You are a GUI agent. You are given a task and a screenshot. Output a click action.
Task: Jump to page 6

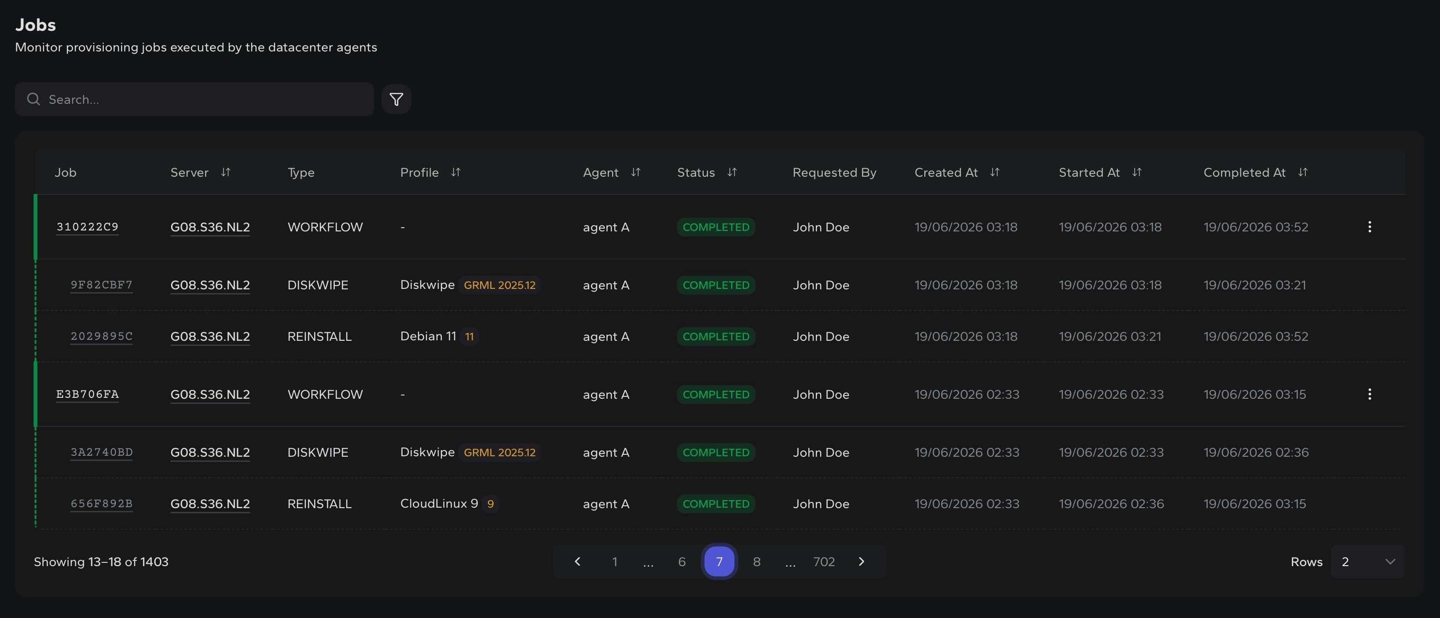[x=682, y=561]
